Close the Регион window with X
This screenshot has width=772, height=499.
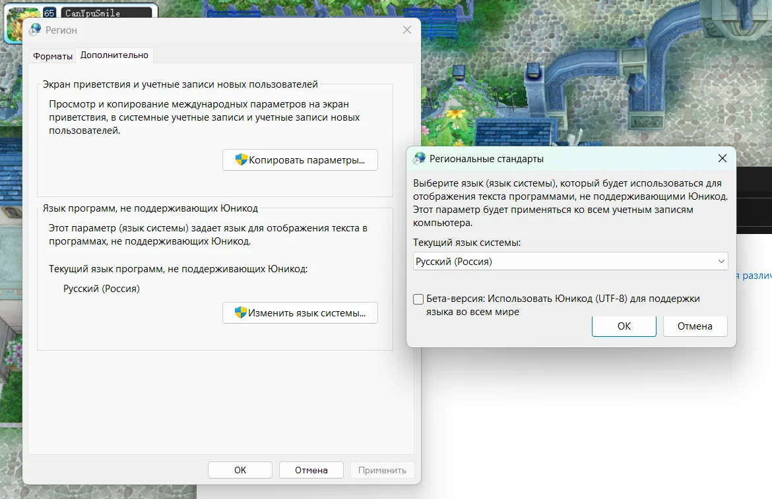407,30
